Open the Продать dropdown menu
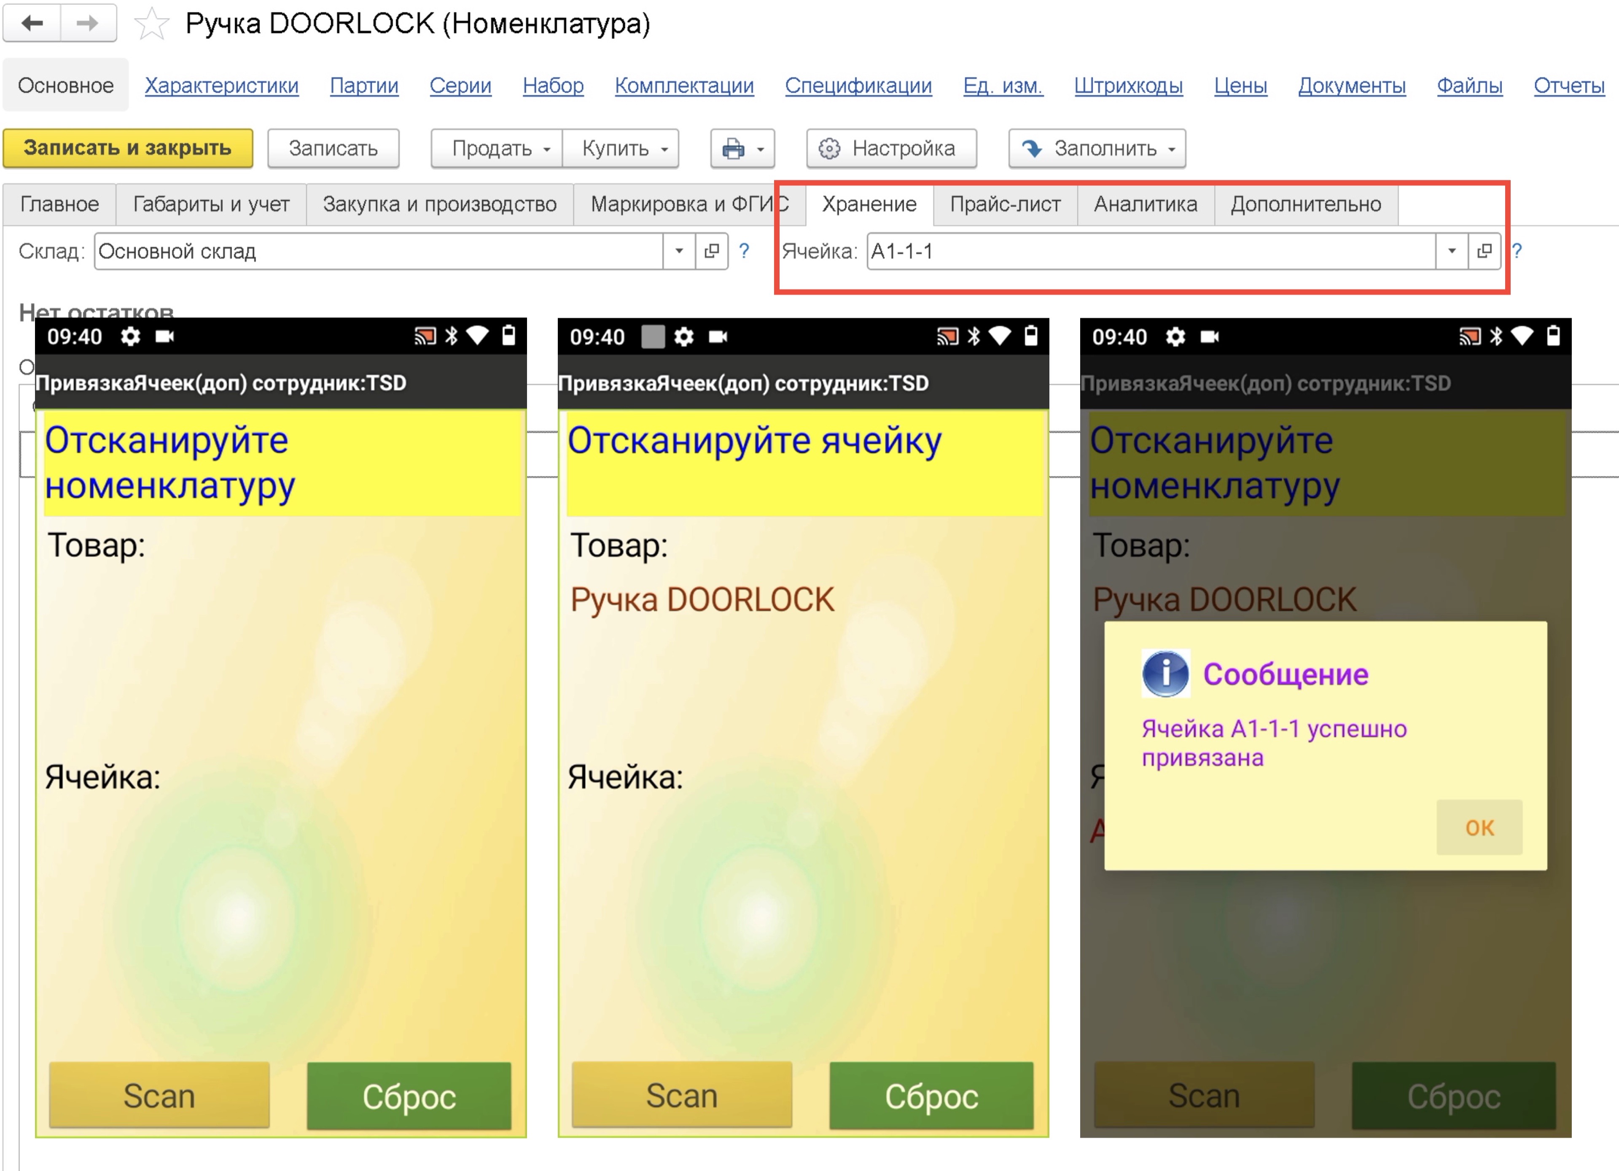Image resolution: width=1619 pixels, height=1171 pixels. point(497,148)
